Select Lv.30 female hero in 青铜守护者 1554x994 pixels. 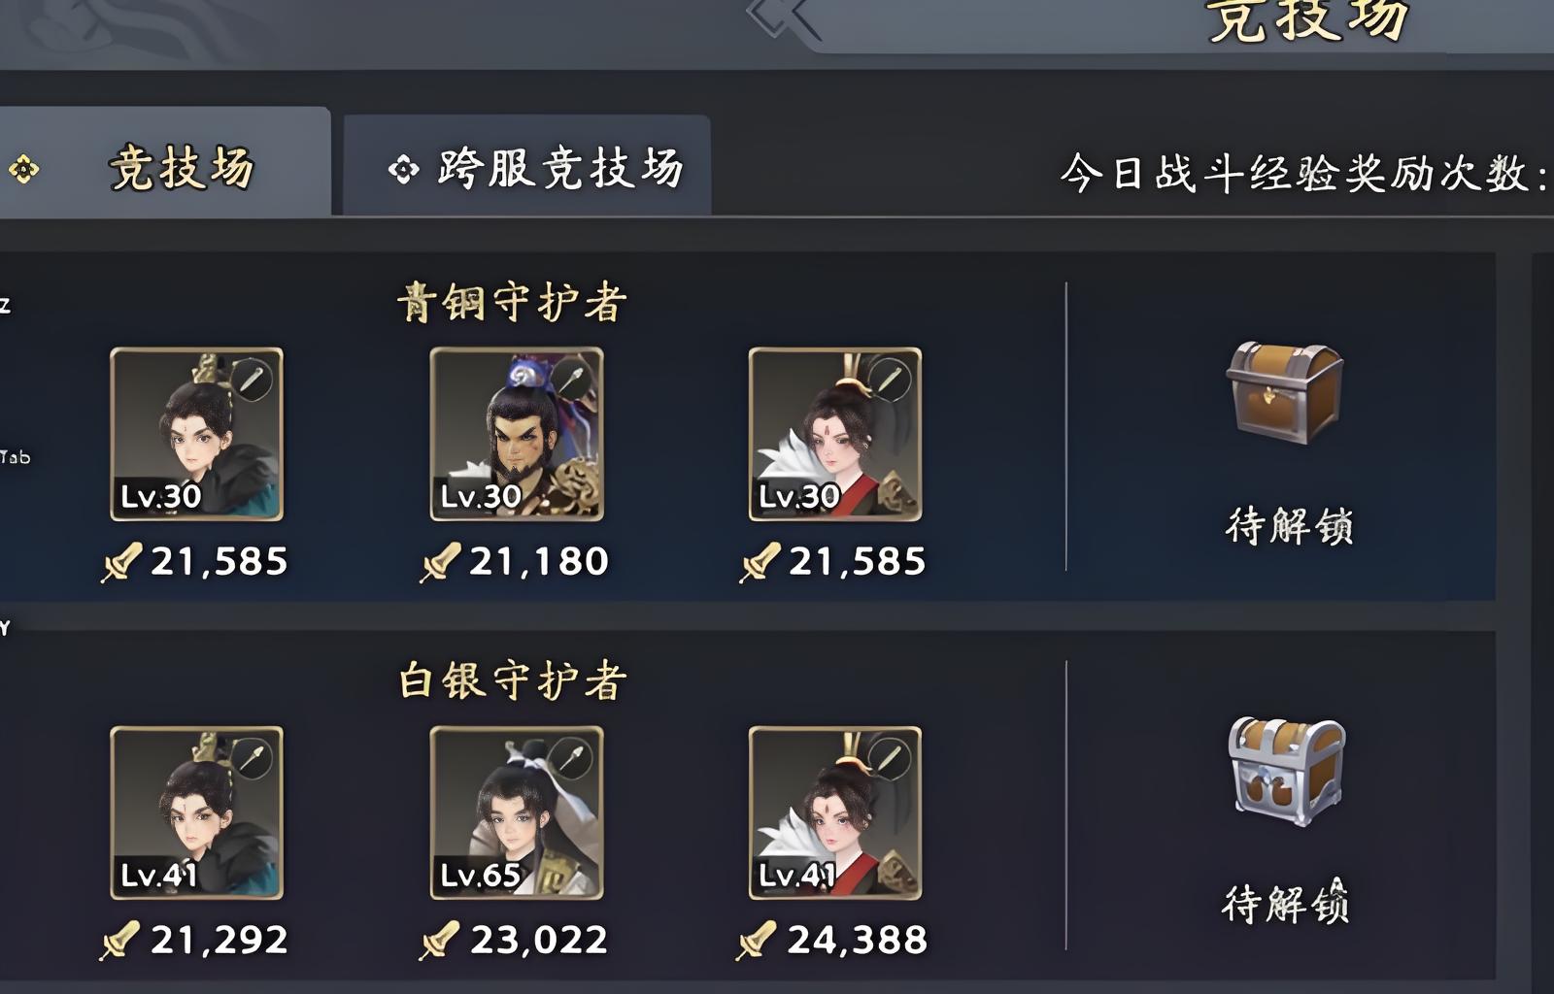point(835,434)
